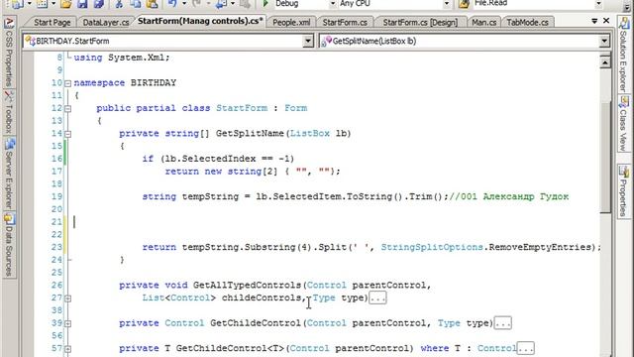
Task: Switch to the People.xml tab
Action: tap(291, 22)
